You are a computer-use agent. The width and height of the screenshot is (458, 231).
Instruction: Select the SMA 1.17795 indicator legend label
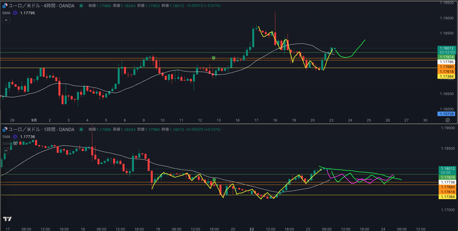click(6, 13)
